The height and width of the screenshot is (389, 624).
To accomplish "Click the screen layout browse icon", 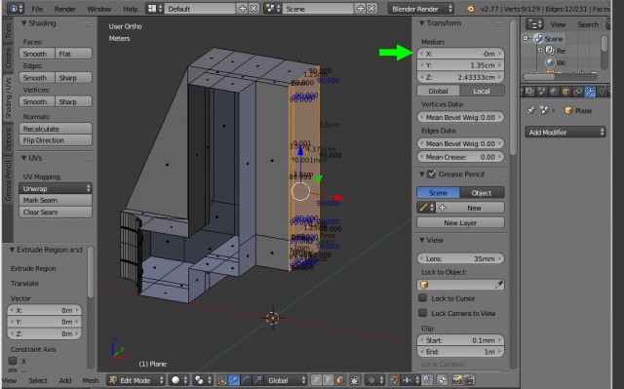I will pyautogui.click(x=154, y=9).
